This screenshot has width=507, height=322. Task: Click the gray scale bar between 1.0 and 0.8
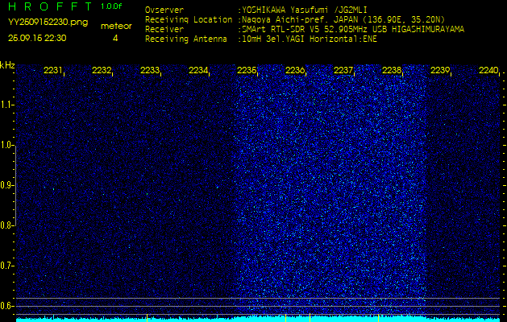pos(15,186)
